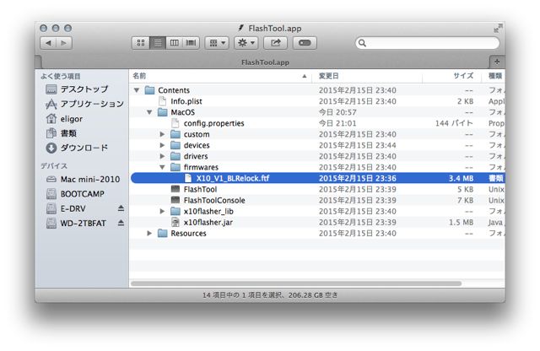Click the Resources folder icon
Screen dimensions: 540x351
click(163, 234)
